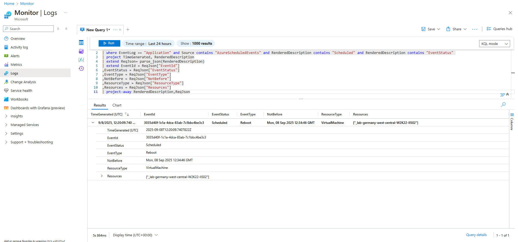Click the sidebar Search field
The height and width of the screenshot is (242, 518).
29,29
